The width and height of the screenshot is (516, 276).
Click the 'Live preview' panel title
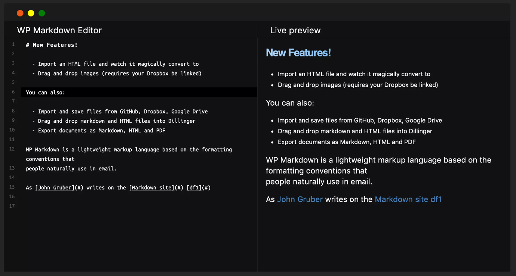[x=295, y=31]
